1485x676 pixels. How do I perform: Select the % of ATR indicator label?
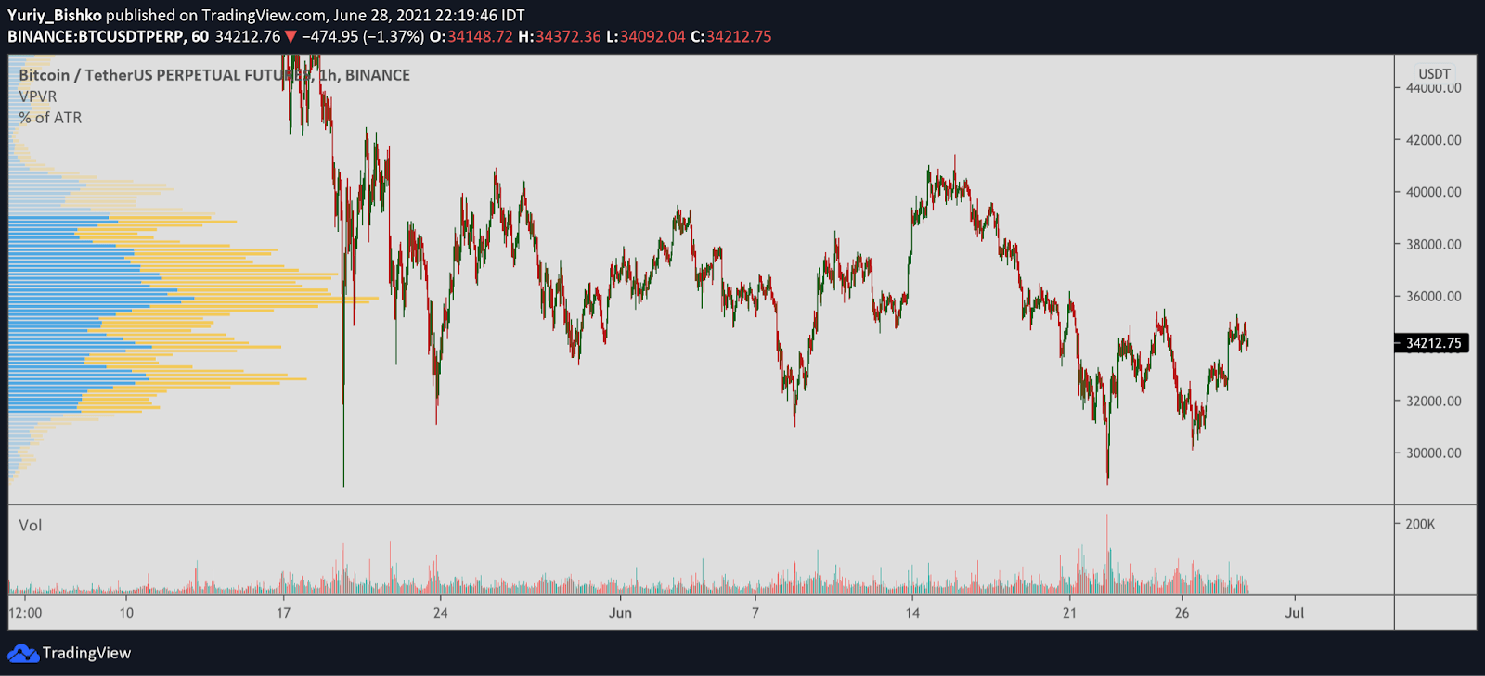(x=50, y=118)
